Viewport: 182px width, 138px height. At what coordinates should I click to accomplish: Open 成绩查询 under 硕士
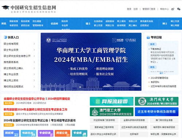pos(110,21)
